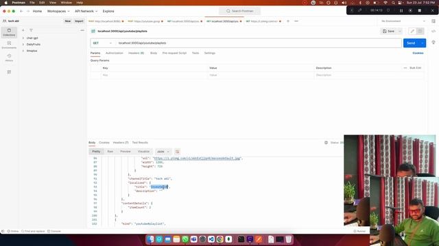Open the No Environment selector

403,21
